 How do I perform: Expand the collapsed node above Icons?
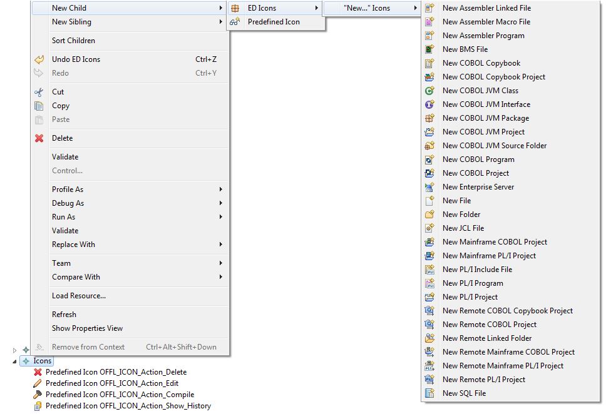pos(15,350)
